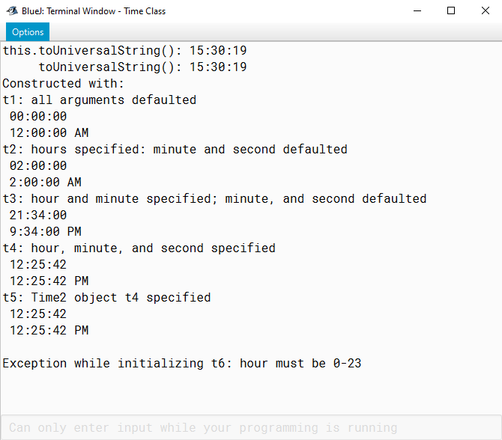Click the '21:34:00' universal time text
The image size is (502, 440).
[38, 216]
